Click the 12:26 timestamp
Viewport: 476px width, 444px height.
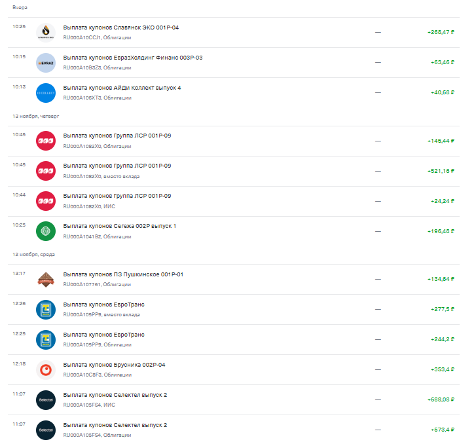tap(19, 304)
